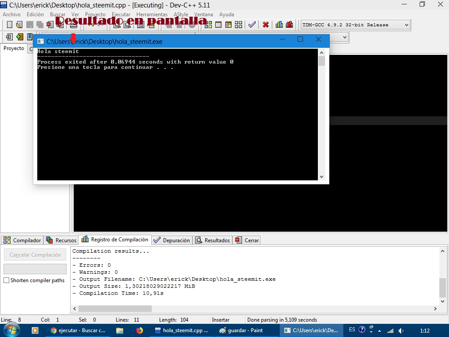Click the network signal tray icon
The height and width of the screenshot is (337, 449).
[390, 331]
